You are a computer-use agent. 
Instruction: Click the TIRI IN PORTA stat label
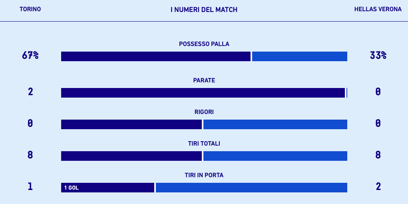pos(204,175)
